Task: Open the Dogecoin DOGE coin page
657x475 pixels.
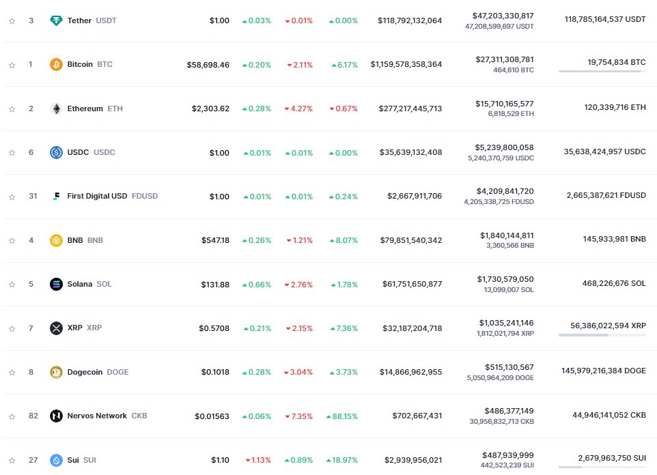Action: coord(98,372)
